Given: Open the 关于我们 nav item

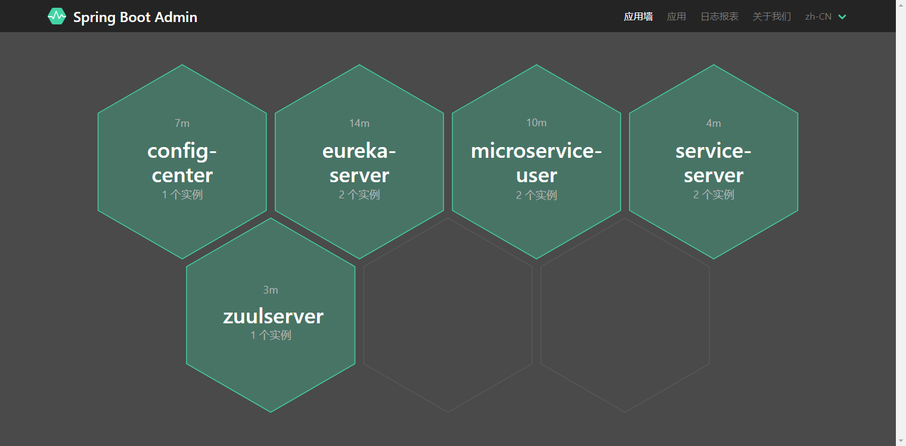Looking at the screenshot, I should click(x=772, y=17).
